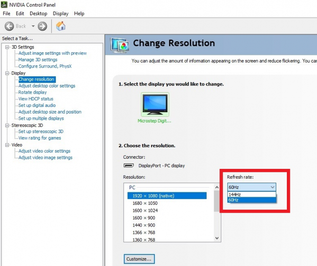Click the Forward arrow navigation icon
Screen dimensions: 317x266
(42, 26)
